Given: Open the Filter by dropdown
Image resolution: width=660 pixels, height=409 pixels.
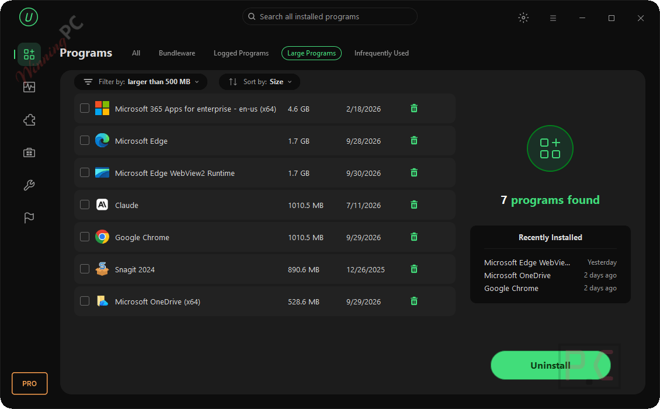Looking at the screenshot, I should pyautogui.click(x=141, y=82).
